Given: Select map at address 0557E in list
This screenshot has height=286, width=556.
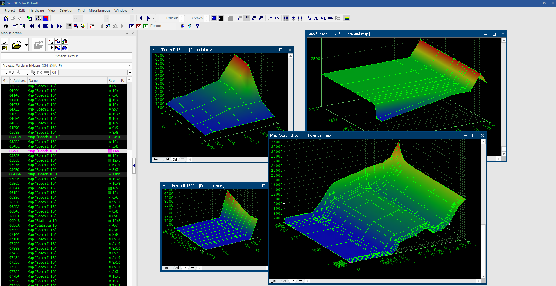Looking at the screenshot, I should point(44,151).
